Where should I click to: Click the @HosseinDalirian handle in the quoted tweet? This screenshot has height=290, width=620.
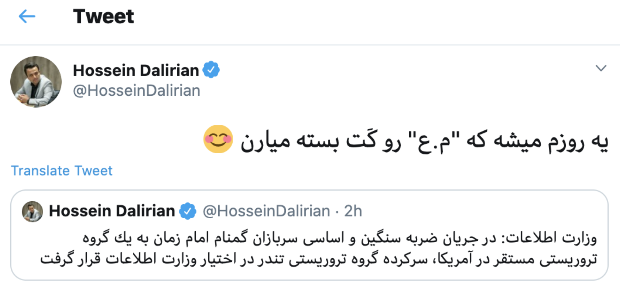266,211
